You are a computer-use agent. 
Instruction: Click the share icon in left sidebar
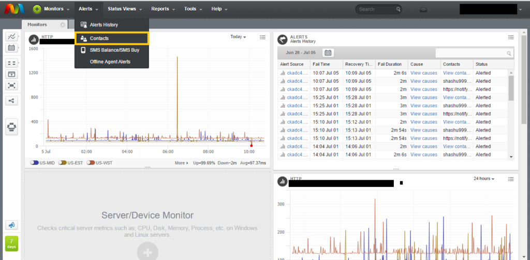point(11,100)
